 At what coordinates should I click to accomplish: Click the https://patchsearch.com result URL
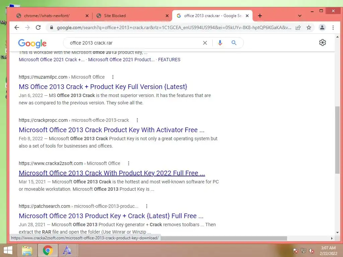coord(45,206)
